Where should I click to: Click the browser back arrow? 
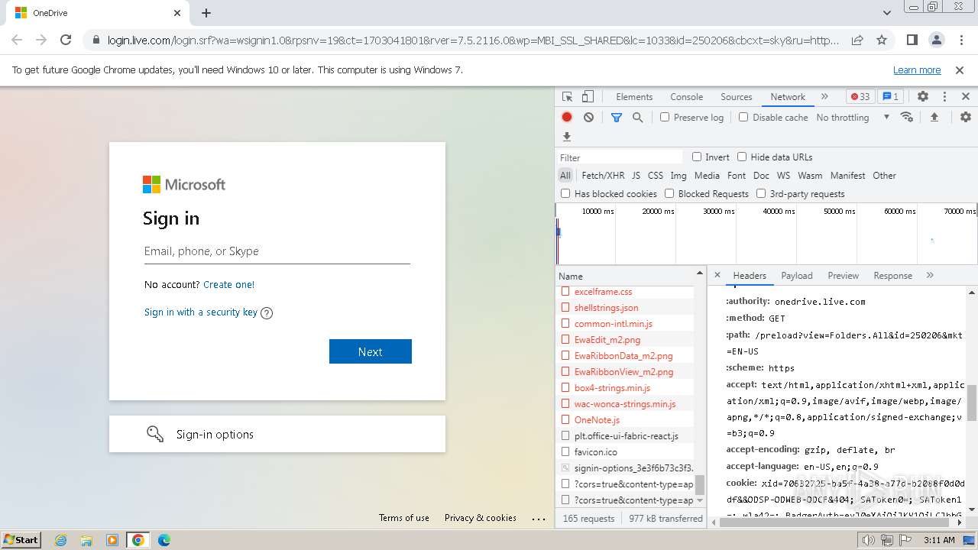pos(17,40)
